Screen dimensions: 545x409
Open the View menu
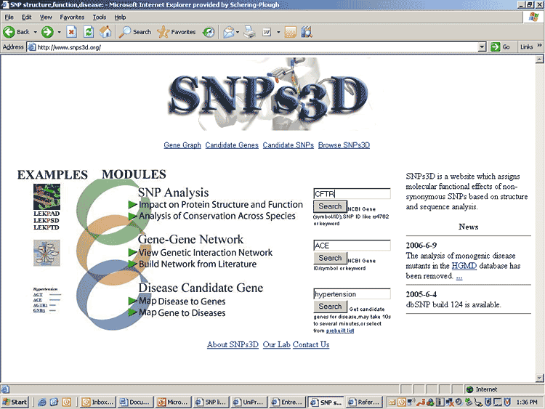tap(46, 17)
